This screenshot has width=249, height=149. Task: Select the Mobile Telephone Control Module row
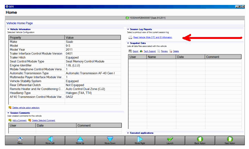coord(65,69)
